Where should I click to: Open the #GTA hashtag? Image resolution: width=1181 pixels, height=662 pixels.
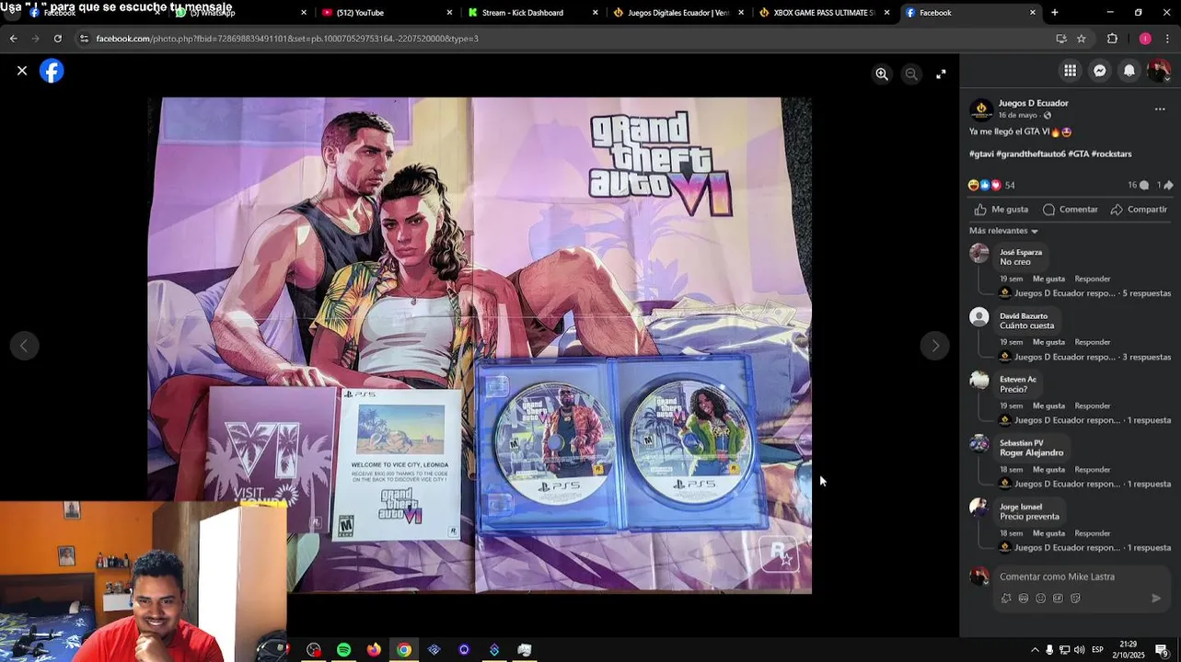pos(1078,154)
